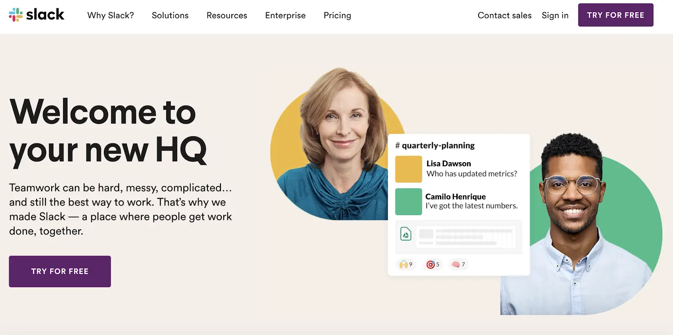Click the Sign in link
The height and width of the screenshot is (335, 673).
pyautogui.click(x=555, y=15)
